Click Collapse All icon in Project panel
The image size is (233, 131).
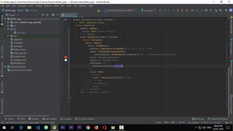click(x=47, y=15)
